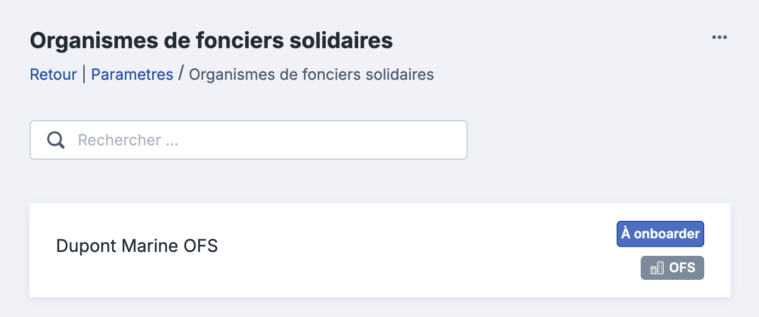
Task: Go back via the Retour link
Action: point(53,74)
